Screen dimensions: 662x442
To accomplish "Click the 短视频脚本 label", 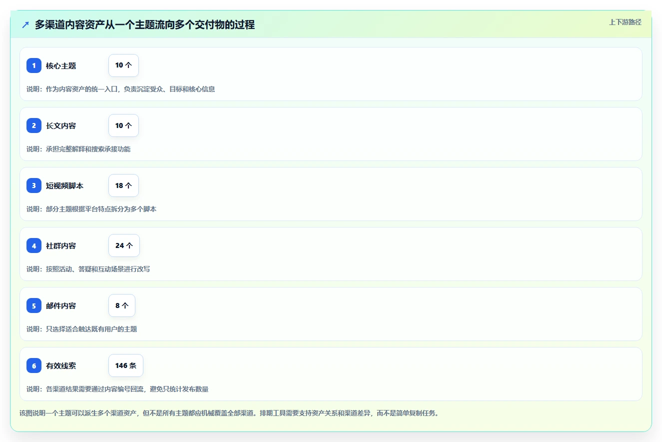I will [65, 185].
